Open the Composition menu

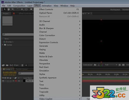[x=19, y=6]
